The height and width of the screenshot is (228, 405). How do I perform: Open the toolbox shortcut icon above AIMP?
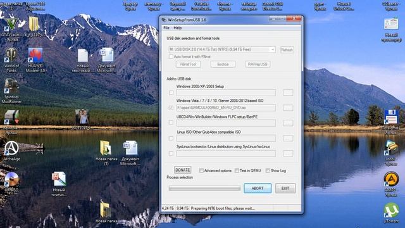pos(391,148)
